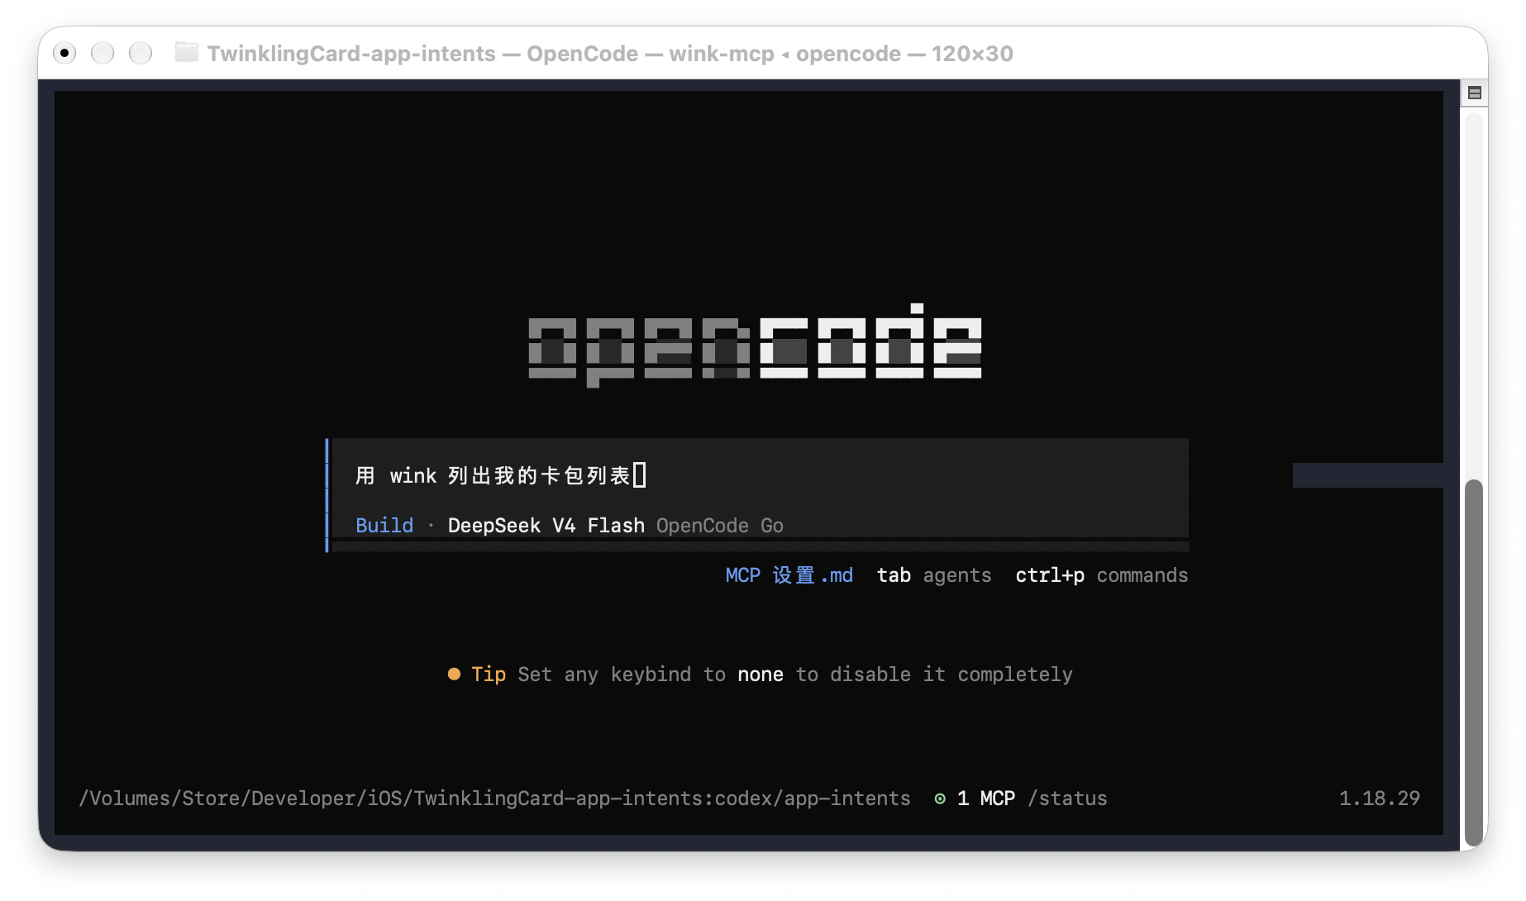The image size is (1526, 901).
Task: Click the DeepSeek V4 Flash model name
Action: [x=546, y=526]
